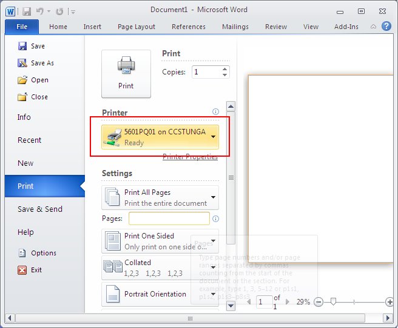Click the Pages range input field

[x=169, y=218]
